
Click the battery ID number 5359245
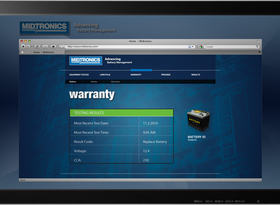(x=192, y=140)
